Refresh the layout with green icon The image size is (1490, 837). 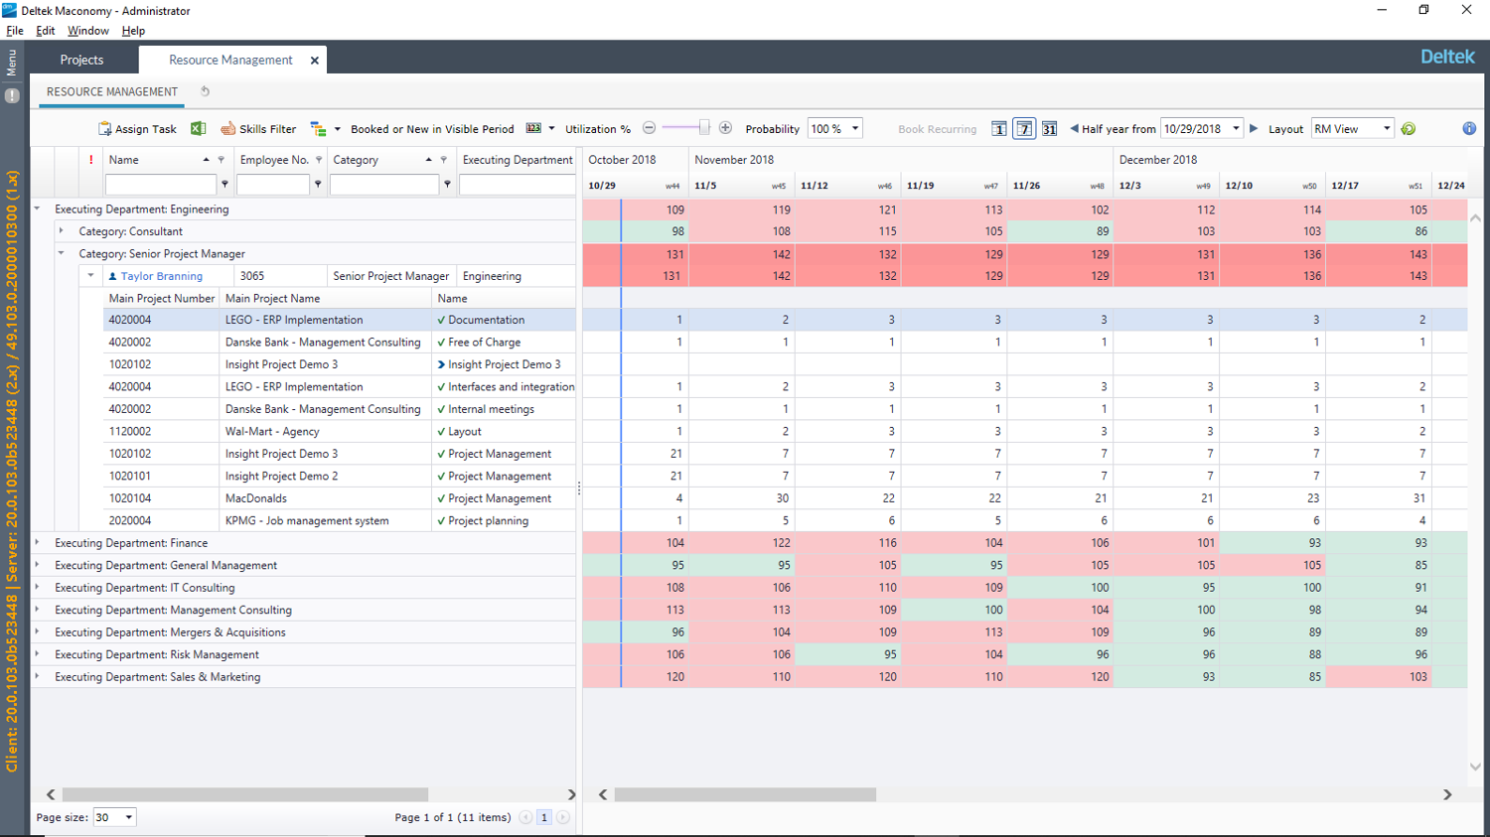tap(1409, 129)
